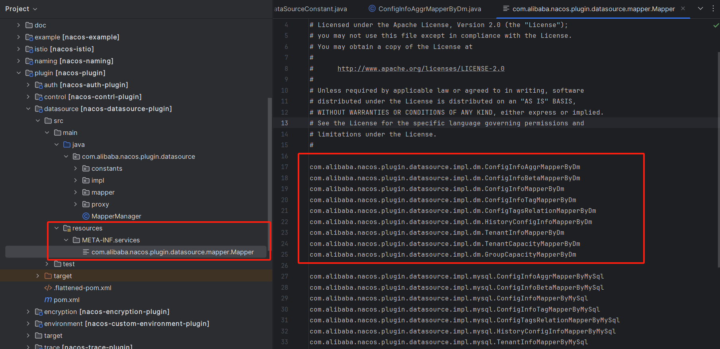Click the src folder icon
The width and height of the screenshot is (720, 349).
click(x=48, y=121)
